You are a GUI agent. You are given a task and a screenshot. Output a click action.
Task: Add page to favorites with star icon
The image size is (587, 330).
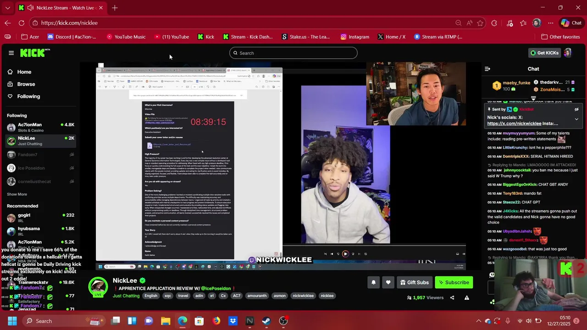(x=480, y=23)
